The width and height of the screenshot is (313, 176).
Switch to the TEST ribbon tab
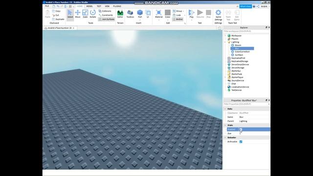click(x=99, y=6)
